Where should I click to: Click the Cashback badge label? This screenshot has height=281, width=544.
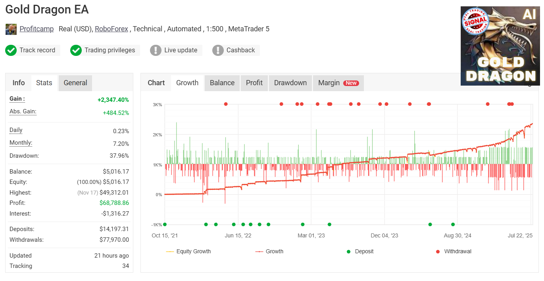coord(240,50)
